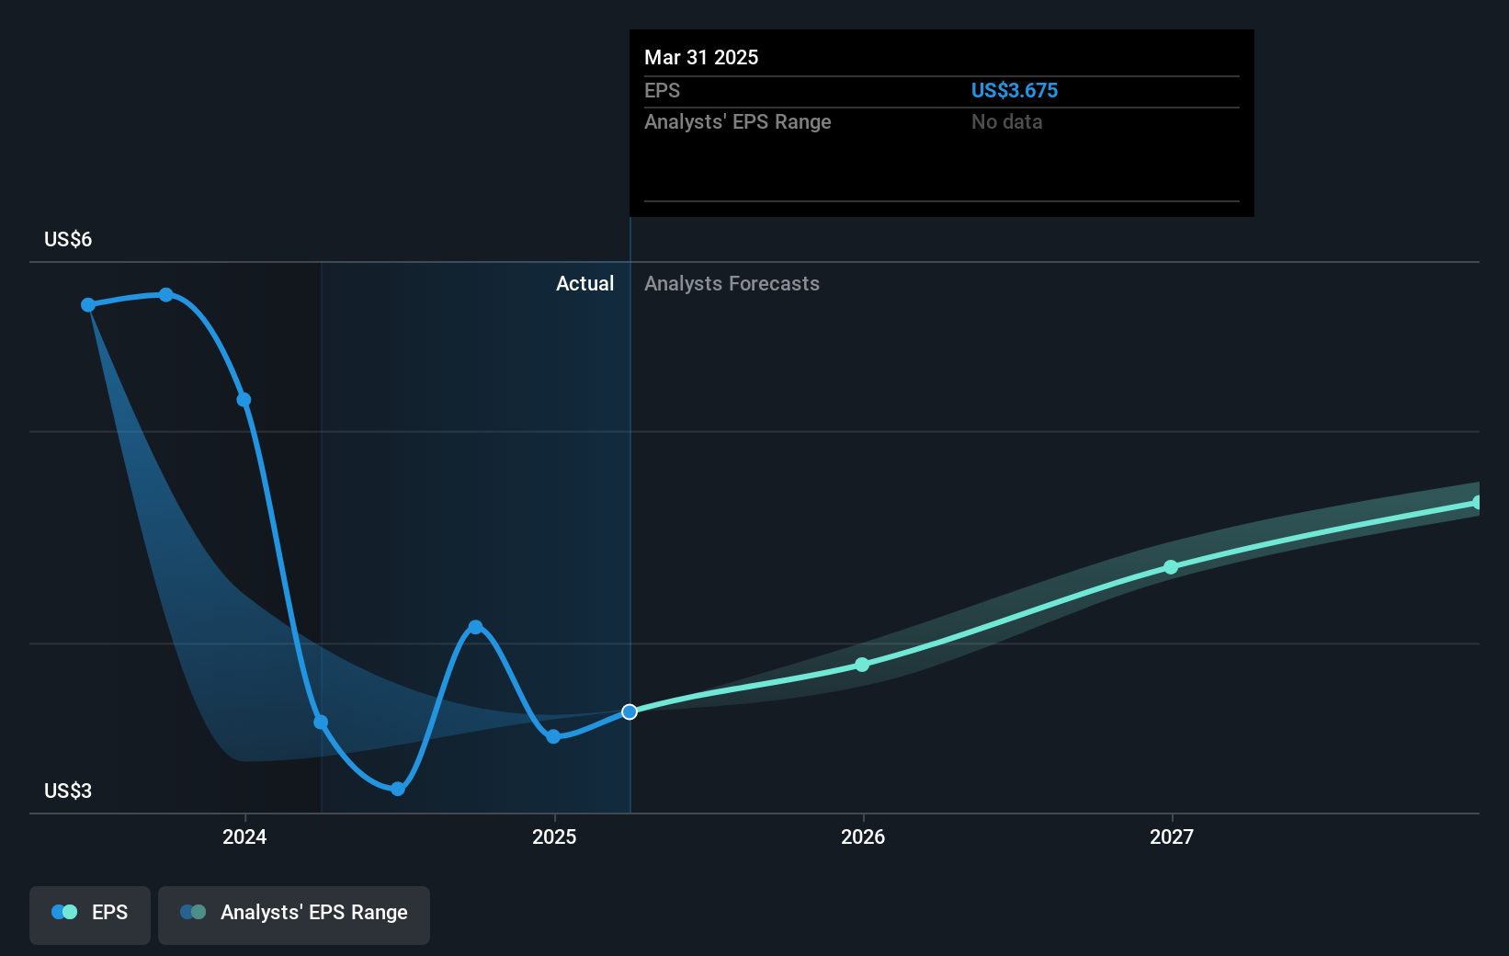
Task: Click the EPS legend blue-teal dot icon
Action: point(64,912)
